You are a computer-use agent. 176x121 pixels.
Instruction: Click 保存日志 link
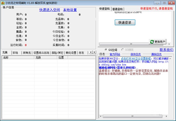pos(136,54)
